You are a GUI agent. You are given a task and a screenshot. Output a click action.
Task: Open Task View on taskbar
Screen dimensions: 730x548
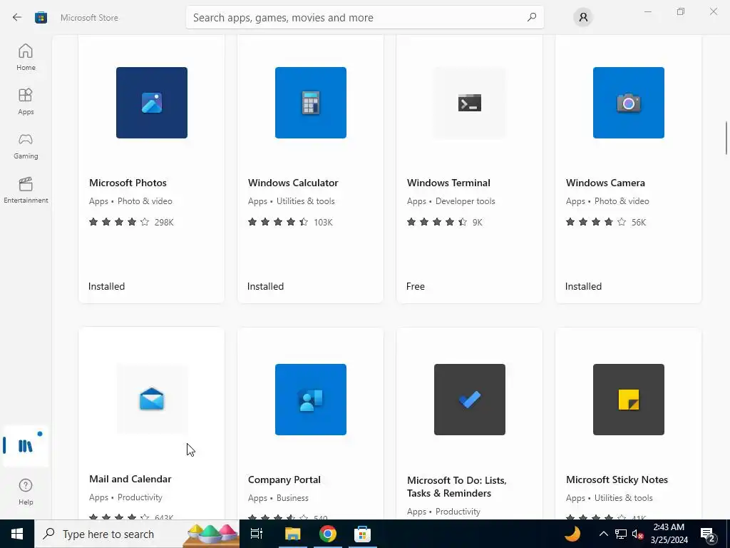tap(257, 534)
